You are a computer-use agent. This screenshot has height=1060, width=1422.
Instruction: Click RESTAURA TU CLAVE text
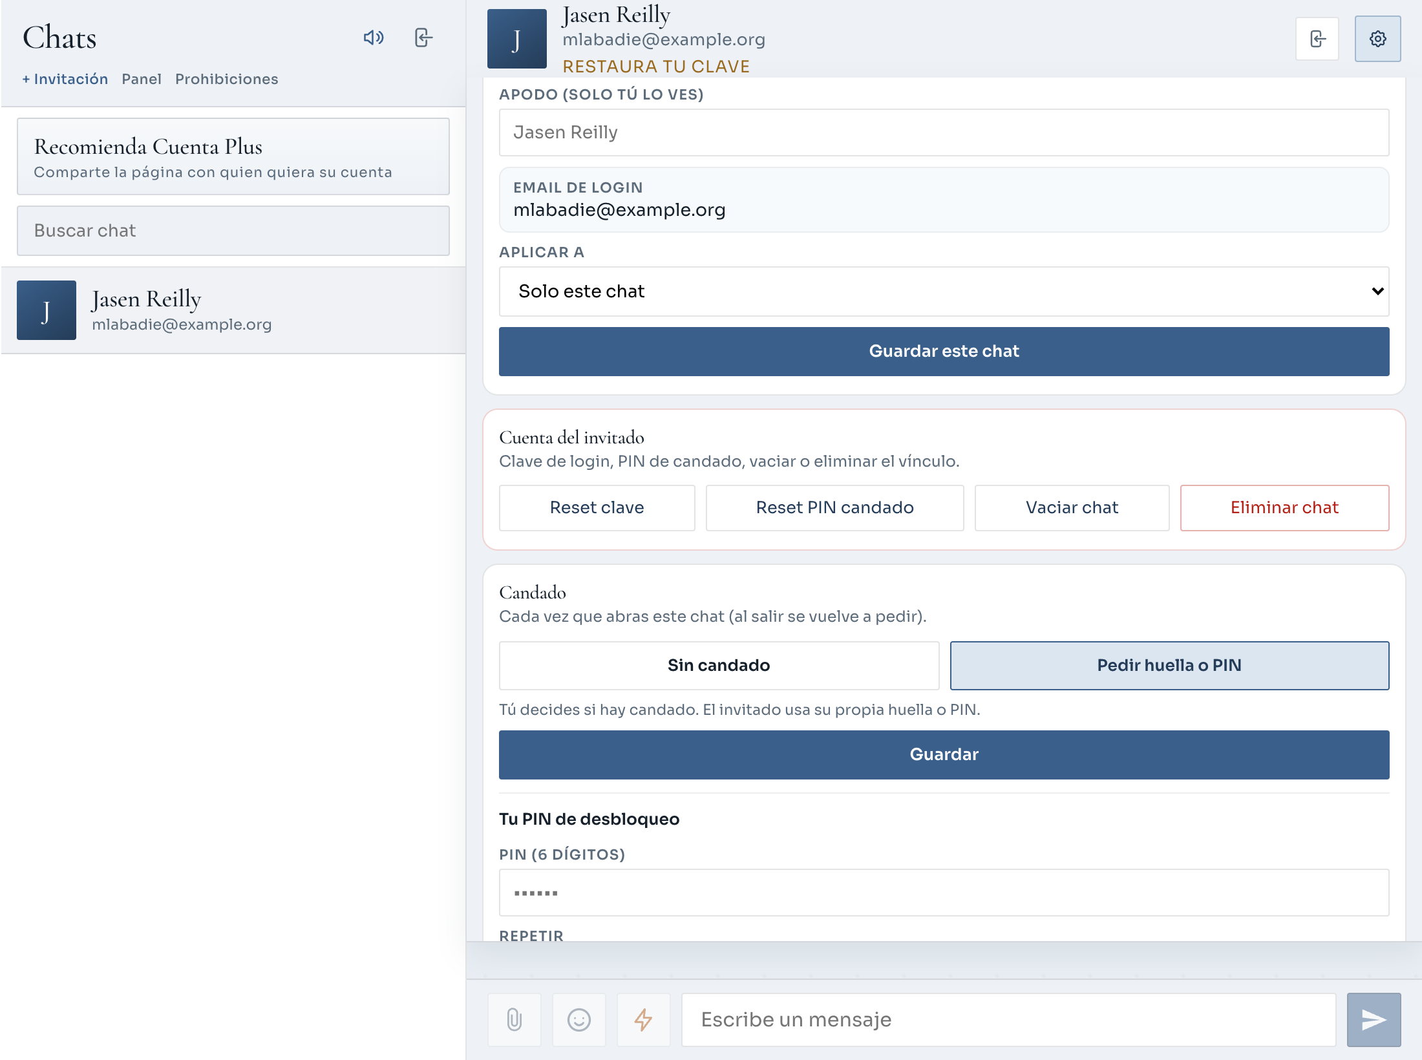pos(656,67)
